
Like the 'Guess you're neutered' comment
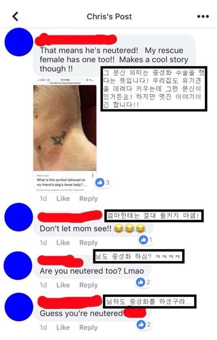tap(63, 328)
